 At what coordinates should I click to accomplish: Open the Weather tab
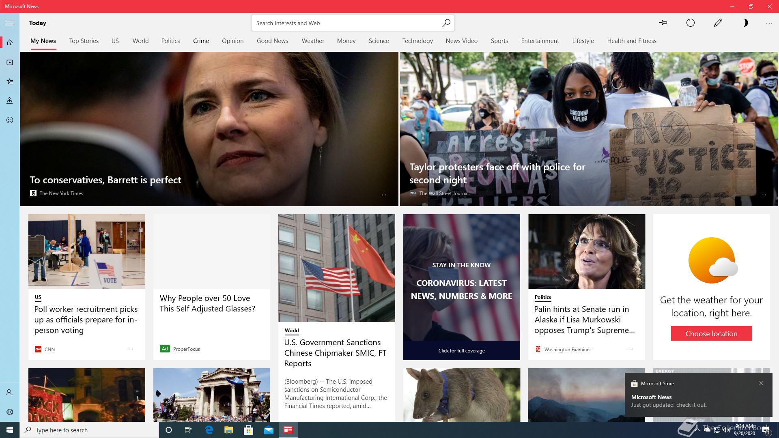[313, 41]
